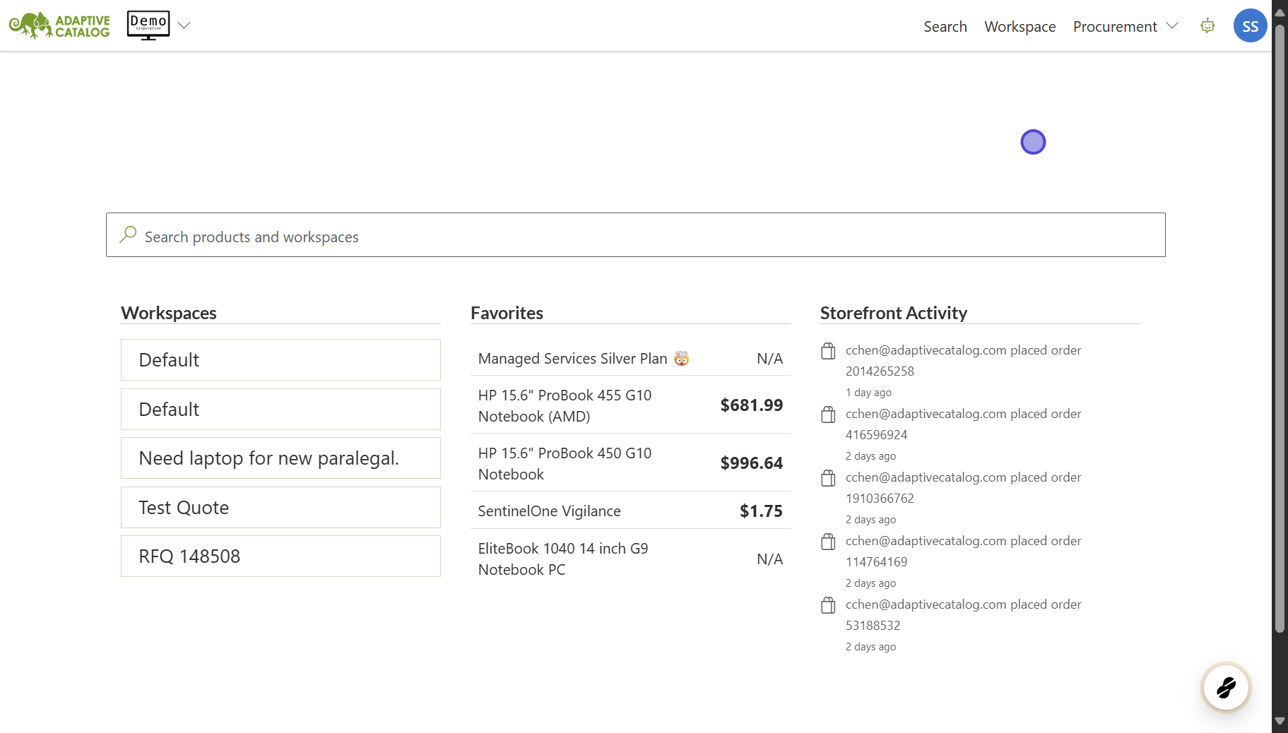Click the shopping bag icon for order 114764169
This screenshot has width=1288, height=733.
coord(828,542)
